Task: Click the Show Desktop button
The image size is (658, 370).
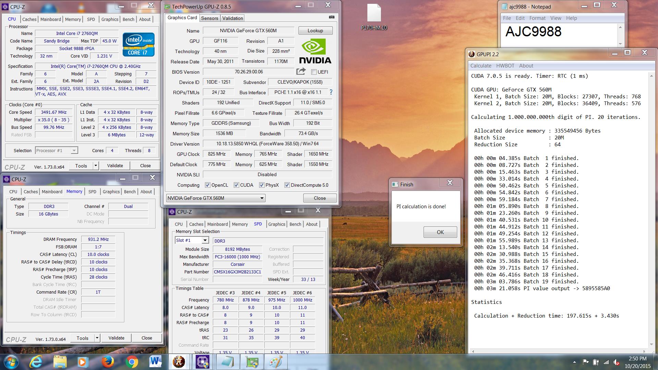Action: [x=655, y=362]
